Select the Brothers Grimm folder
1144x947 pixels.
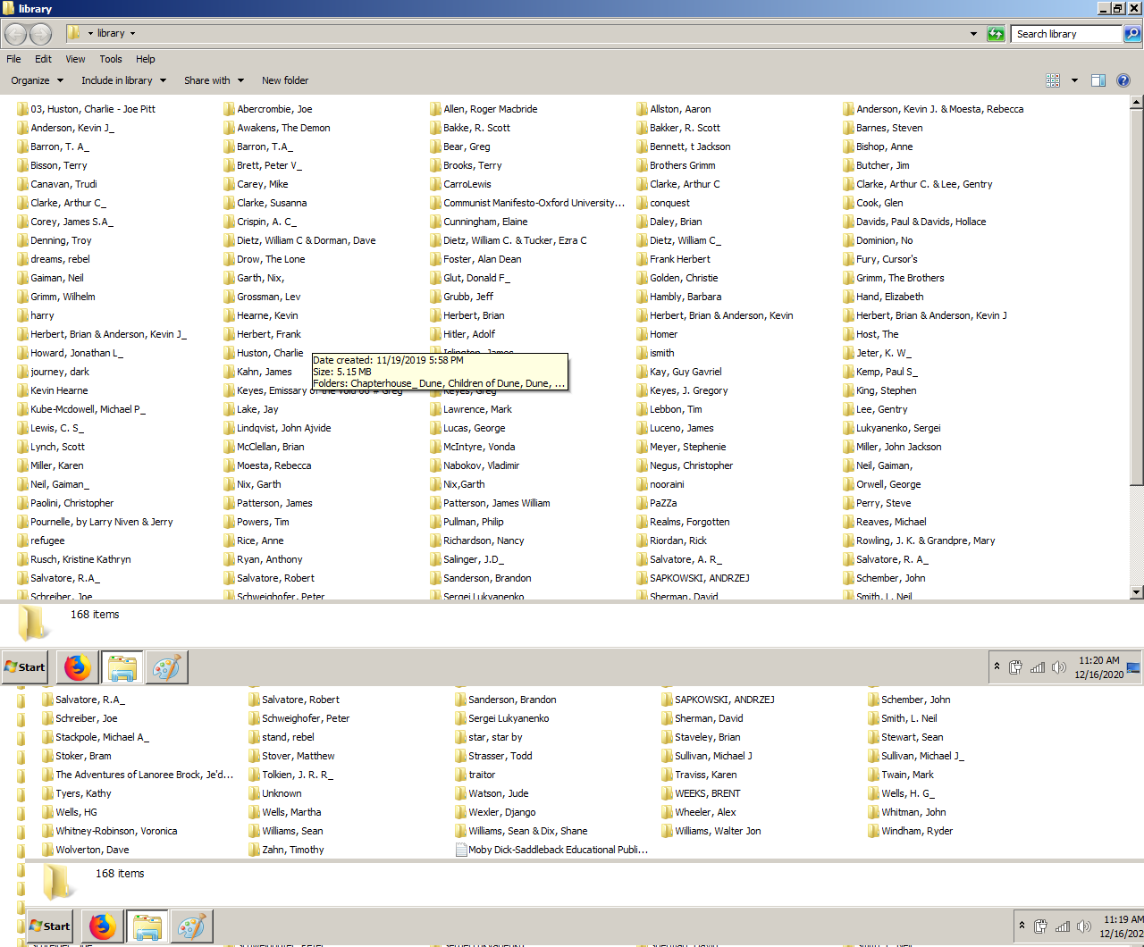(x=677, y=165)
